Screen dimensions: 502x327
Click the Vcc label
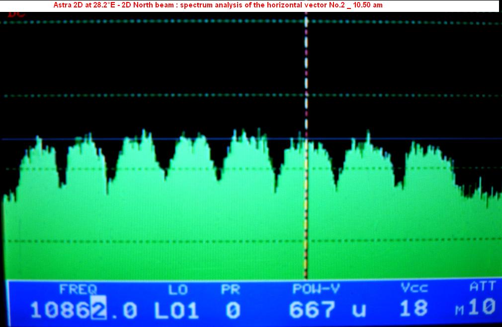413,288
